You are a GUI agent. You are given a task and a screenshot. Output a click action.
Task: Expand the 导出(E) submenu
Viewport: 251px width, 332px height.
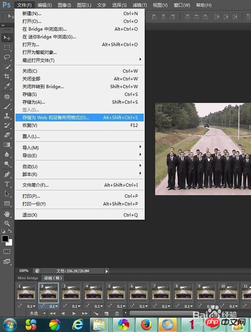[x=80, y=155]
